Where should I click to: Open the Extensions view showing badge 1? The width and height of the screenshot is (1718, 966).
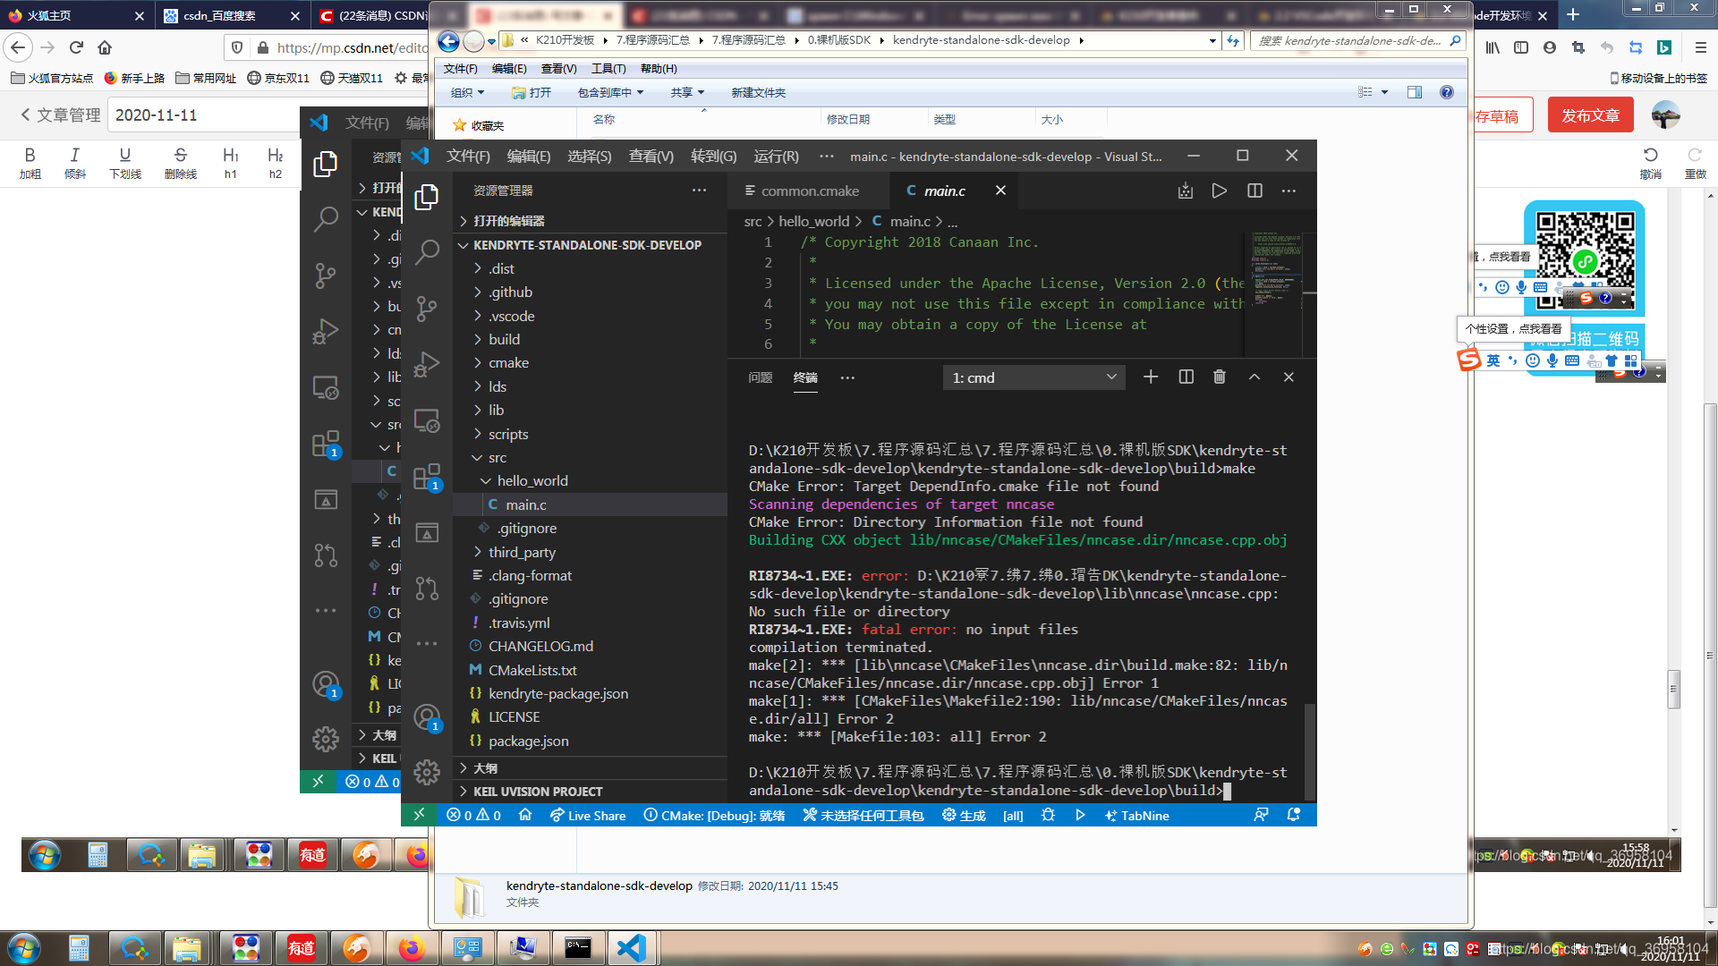tap(427, 477)
